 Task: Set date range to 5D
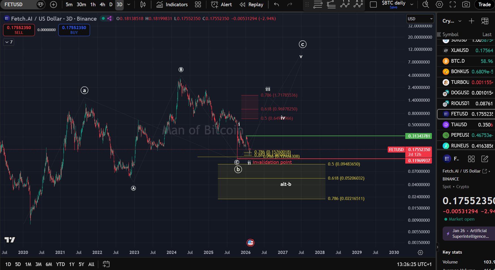(18, 264)
